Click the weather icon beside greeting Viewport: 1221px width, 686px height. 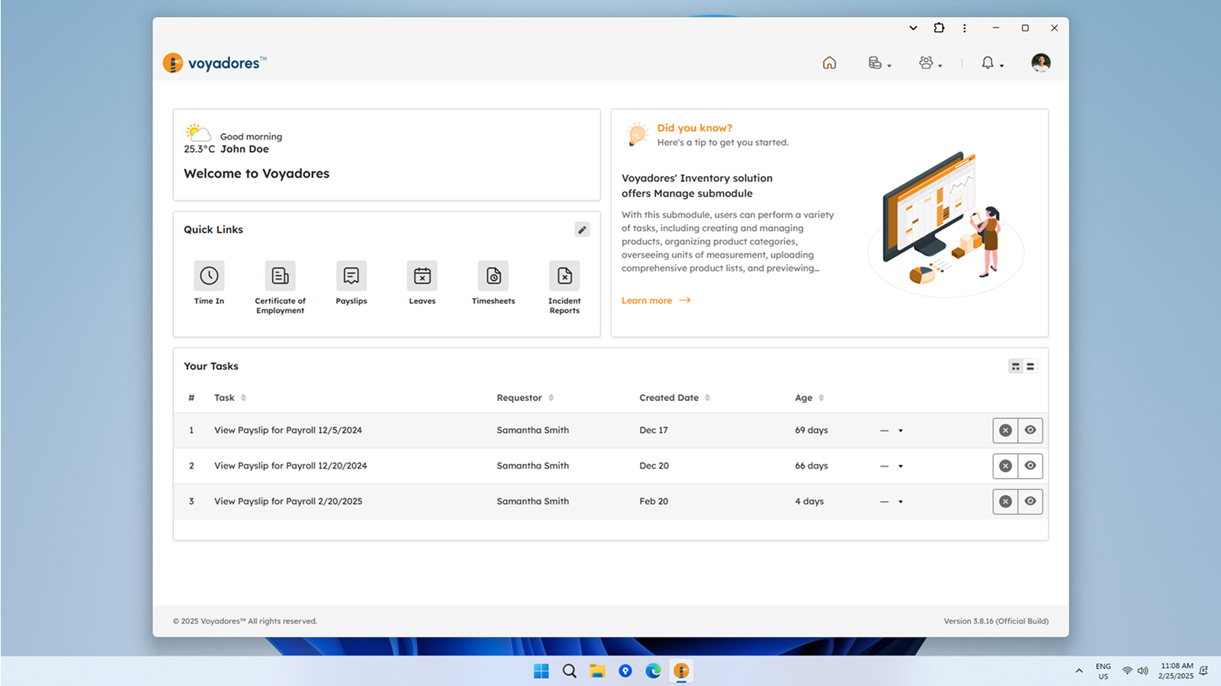click(198, 133)
